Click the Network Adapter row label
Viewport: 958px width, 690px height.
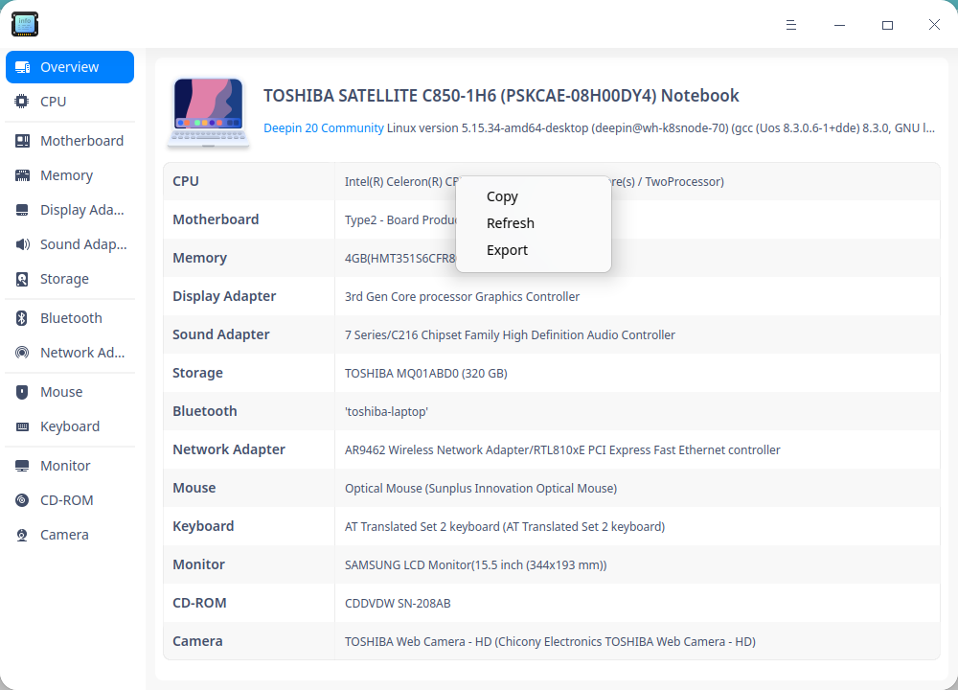pyautogui.click(x=229, y=449)
